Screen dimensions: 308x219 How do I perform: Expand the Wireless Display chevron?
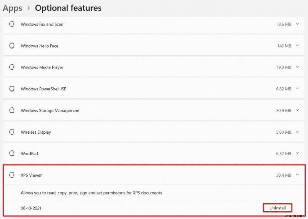pos(297,132)
